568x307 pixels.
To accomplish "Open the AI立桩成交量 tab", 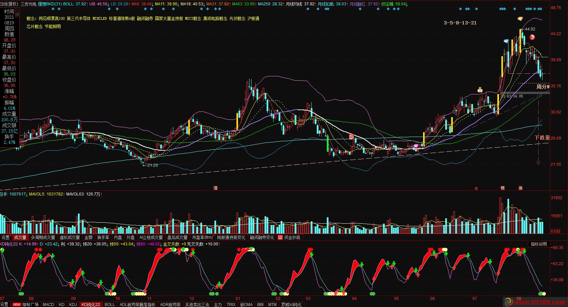I will click(x=151, y=237).
